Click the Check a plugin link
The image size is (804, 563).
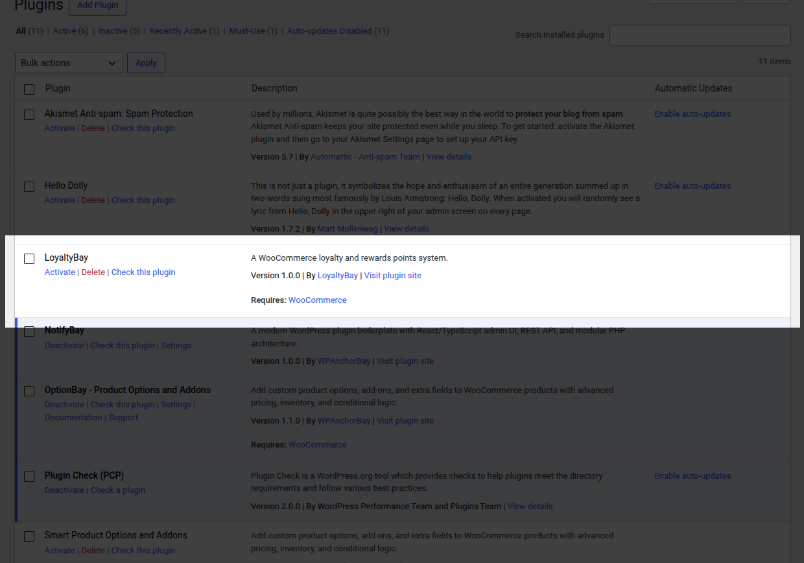point(118,490)
